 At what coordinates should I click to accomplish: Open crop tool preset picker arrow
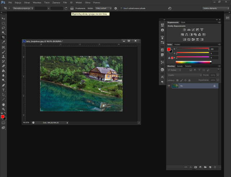pyautogui.click(x=9, y=8)
